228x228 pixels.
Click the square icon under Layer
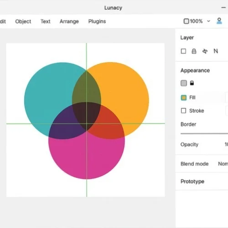coord(183,51)
